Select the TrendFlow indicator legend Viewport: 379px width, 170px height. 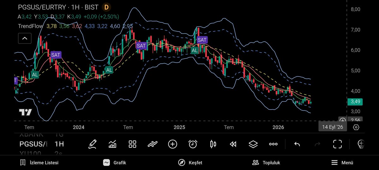[x=30, y=26]
